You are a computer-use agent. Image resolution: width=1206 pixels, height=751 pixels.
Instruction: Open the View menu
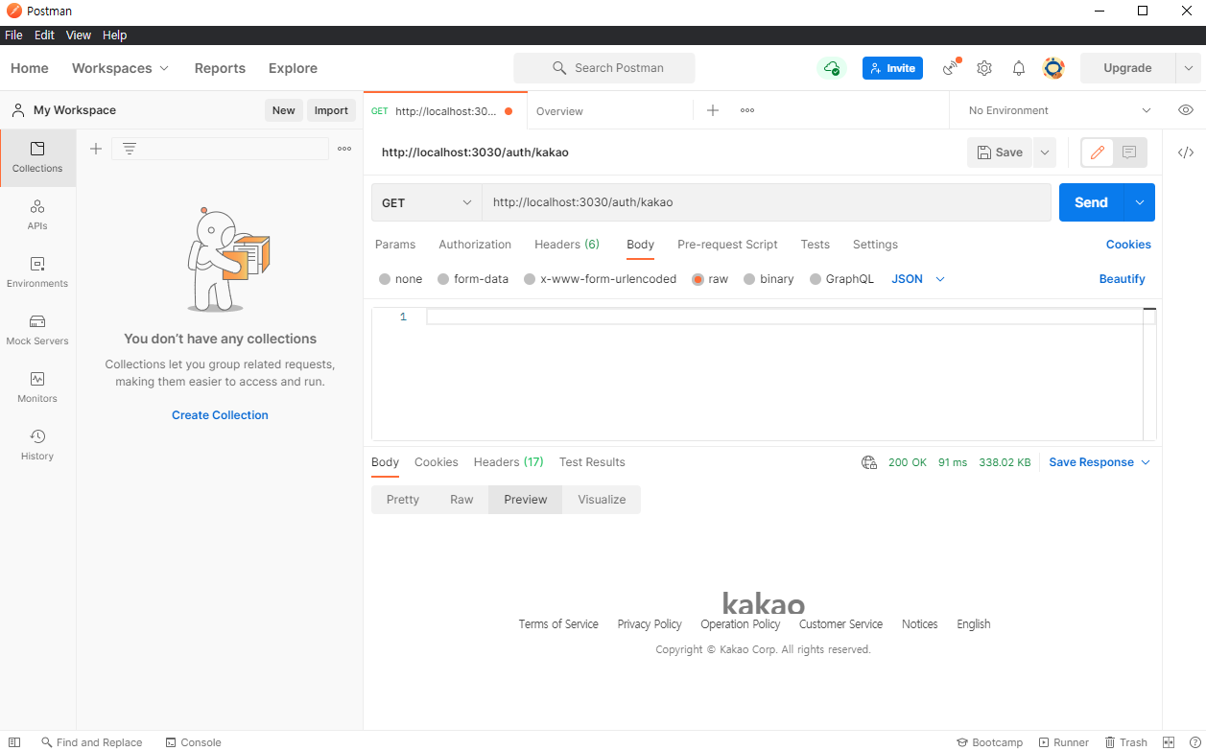(79, 35)
